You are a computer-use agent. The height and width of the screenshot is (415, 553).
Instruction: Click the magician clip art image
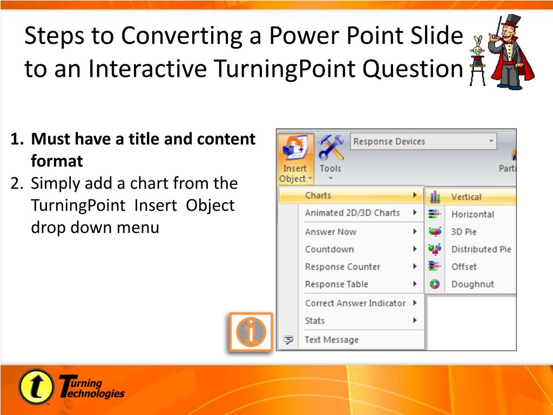tap(503, 52)
